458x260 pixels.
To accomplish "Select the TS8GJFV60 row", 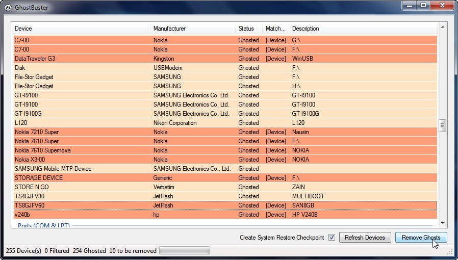I will 225,205.
